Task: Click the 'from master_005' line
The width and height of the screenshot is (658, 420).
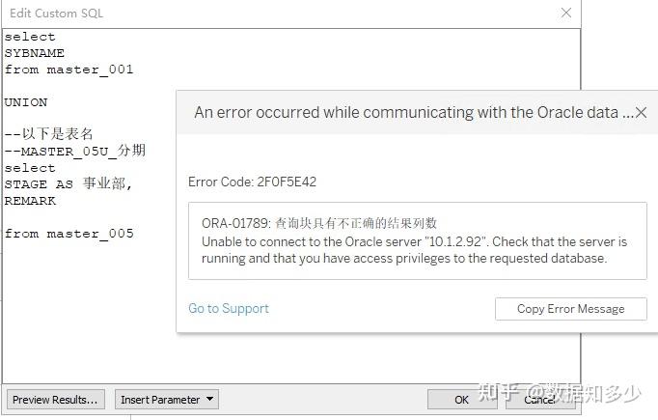Action: click(x=69, y=234)
